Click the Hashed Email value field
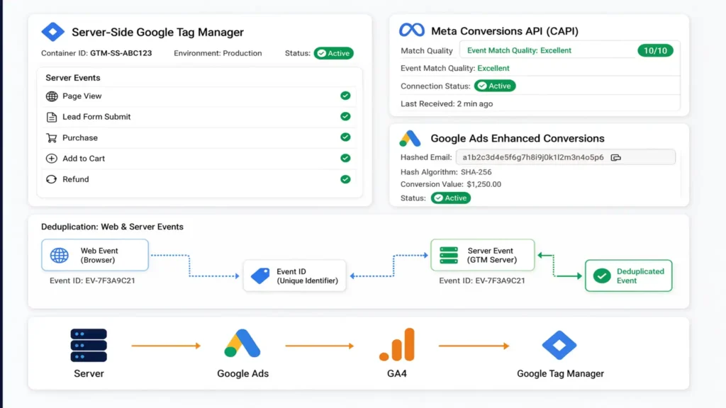This screenshot has width=726, height=408. coord(565,157)
